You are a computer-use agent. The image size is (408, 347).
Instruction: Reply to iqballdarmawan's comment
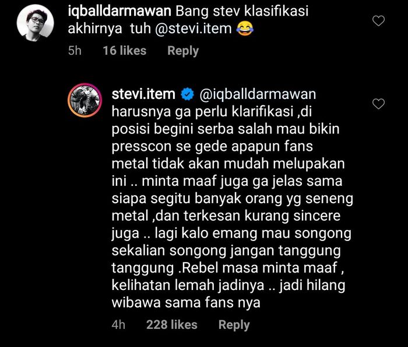183,51
